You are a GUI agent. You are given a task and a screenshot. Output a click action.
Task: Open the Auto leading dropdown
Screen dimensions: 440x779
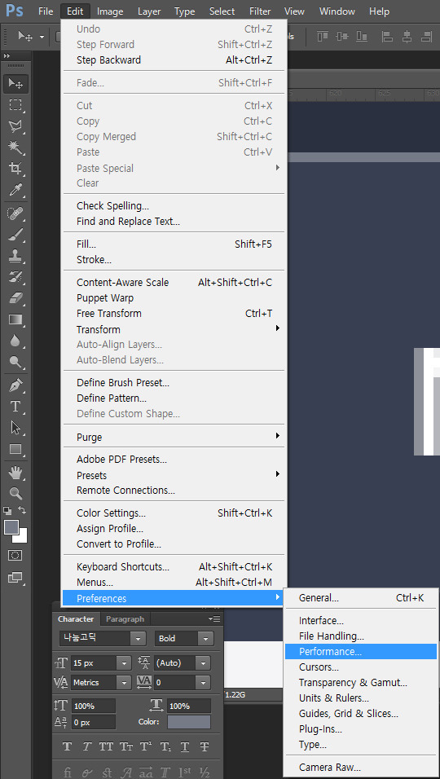[202, 662]
